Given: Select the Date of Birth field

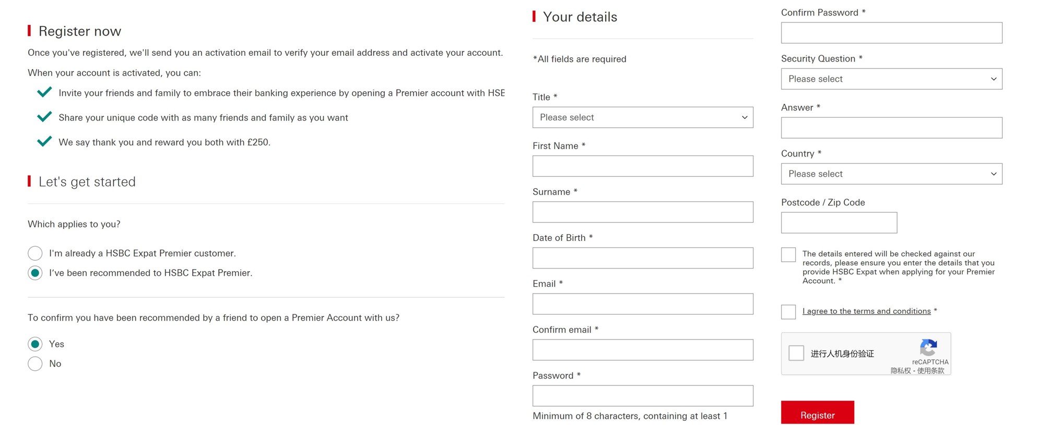Looking at the screenshot, I should click(643, 258).
